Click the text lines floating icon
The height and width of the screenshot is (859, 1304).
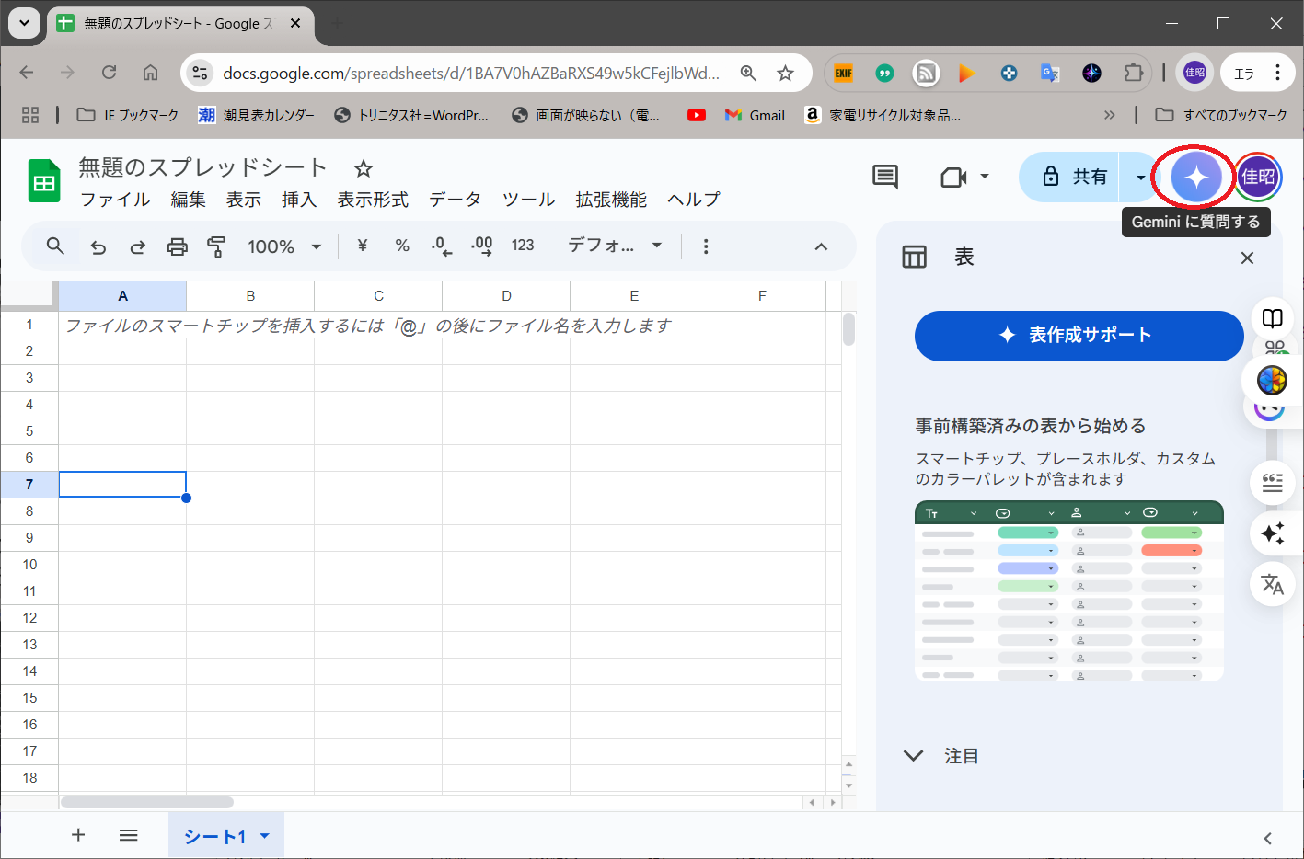(1273, 482)
